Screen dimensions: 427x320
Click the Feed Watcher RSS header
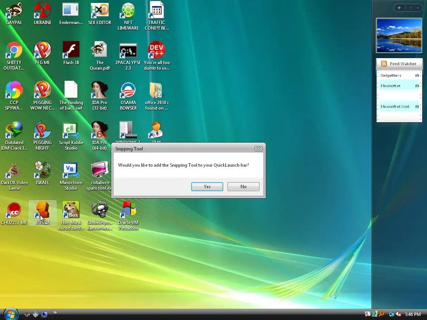click(x=399, y=64)
